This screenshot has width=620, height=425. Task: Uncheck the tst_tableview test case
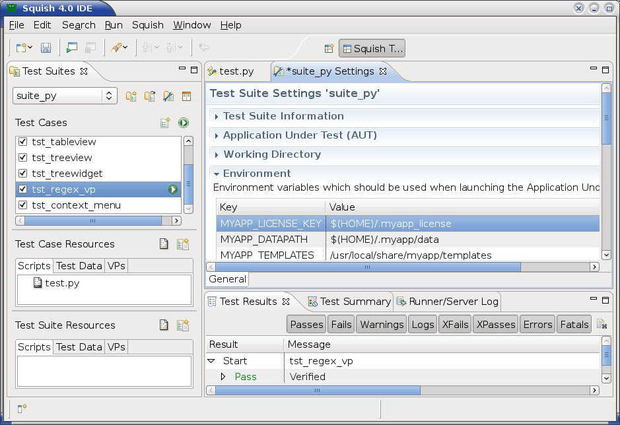point(23,142)
